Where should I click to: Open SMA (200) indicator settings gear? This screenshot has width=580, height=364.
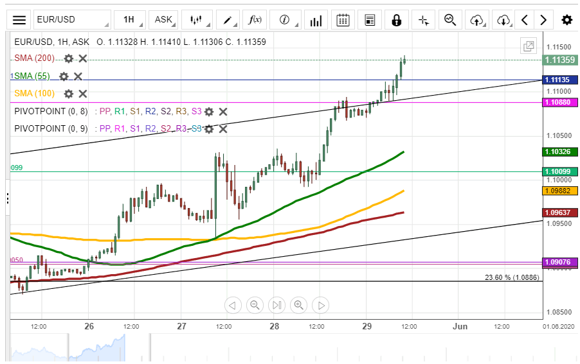click(68, 58)
